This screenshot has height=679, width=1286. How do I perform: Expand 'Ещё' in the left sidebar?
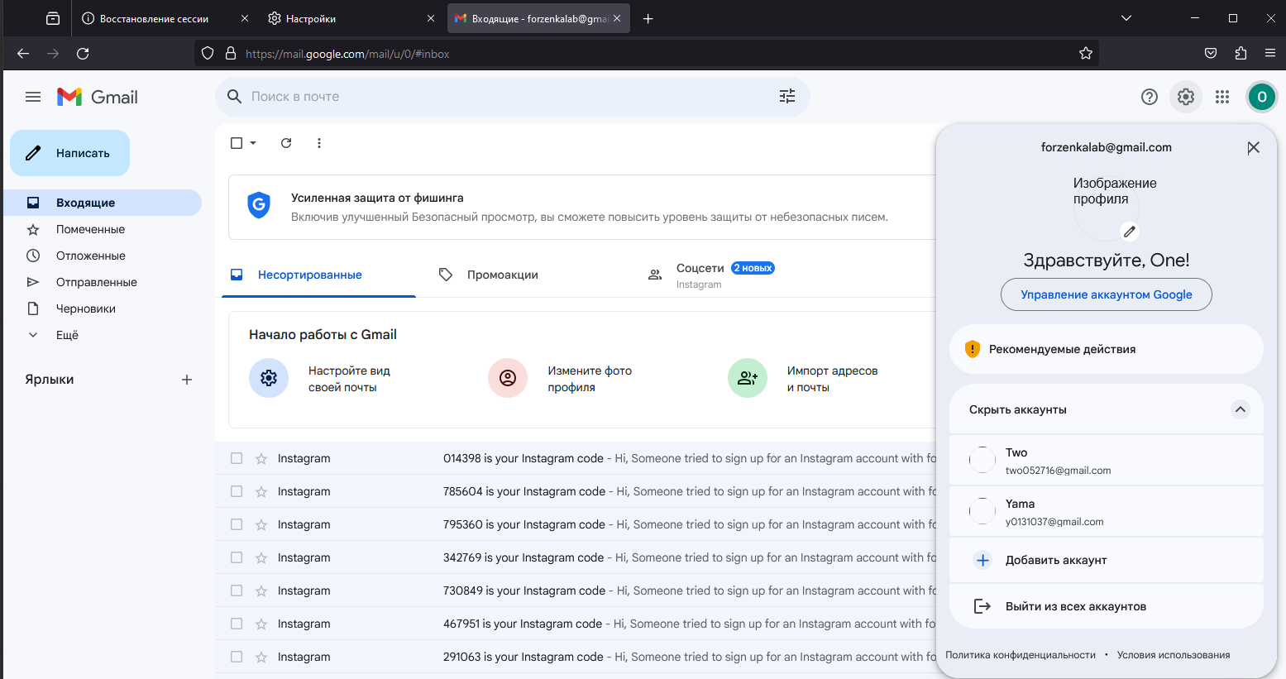pos(66,335)
